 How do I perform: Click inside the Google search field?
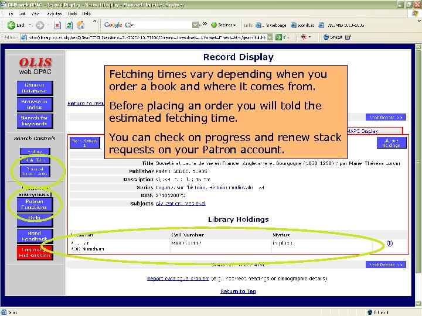[162, 25]
